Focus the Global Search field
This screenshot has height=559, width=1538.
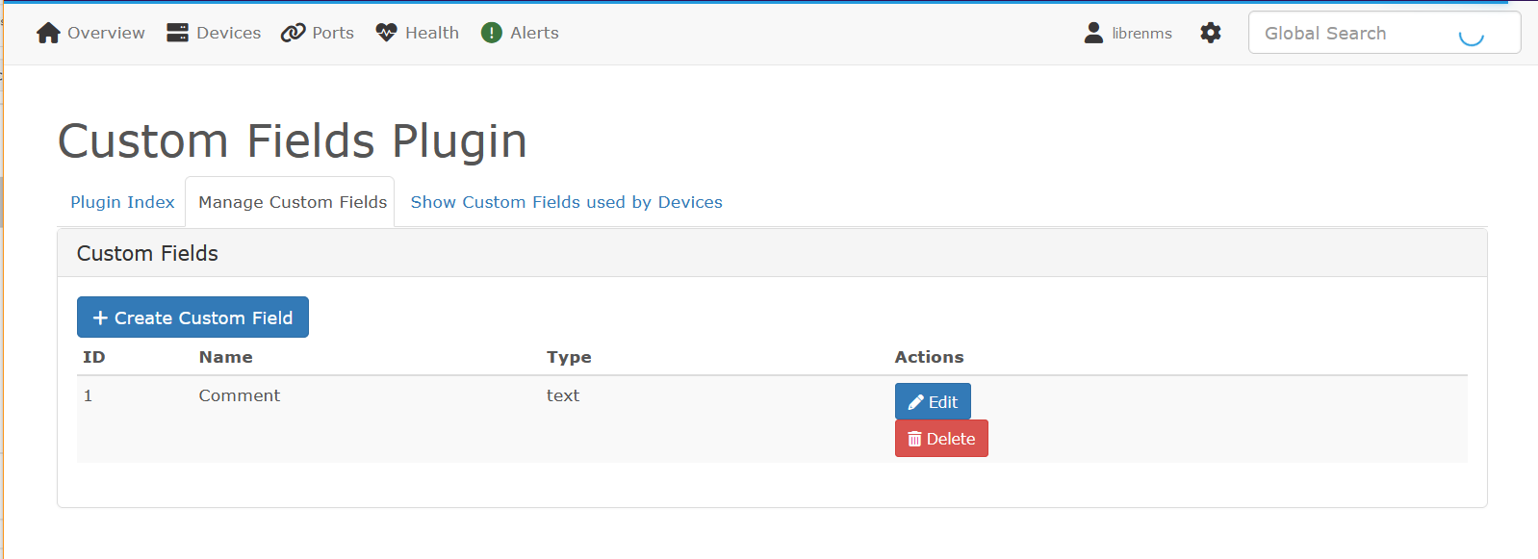click(x=1357, y=34)
